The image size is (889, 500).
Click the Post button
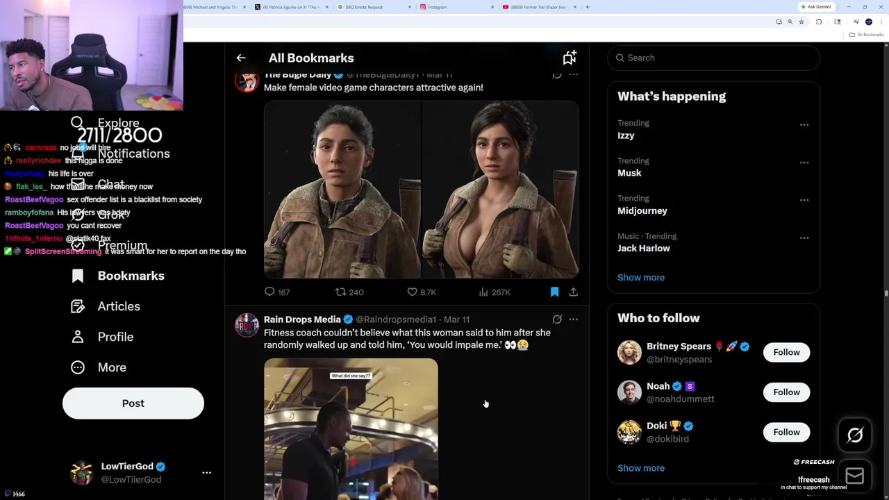pyautogui.click(x=133, y=403)
